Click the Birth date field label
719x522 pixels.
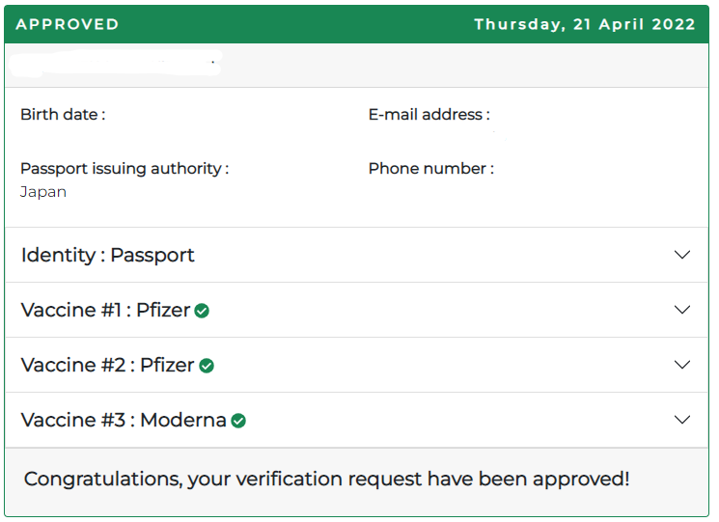point(63,114)
